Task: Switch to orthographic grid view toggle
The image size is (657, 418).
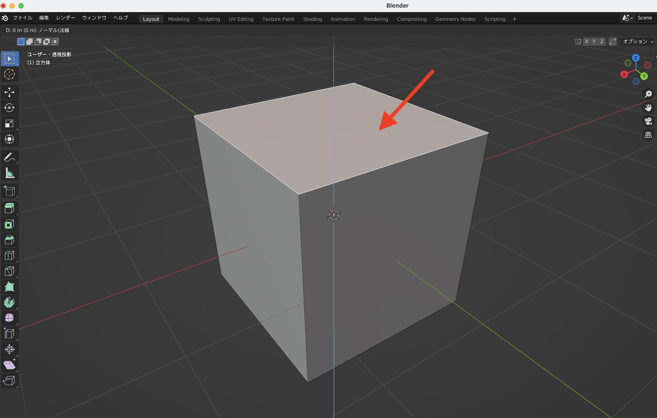Action: tap(648, 135)
